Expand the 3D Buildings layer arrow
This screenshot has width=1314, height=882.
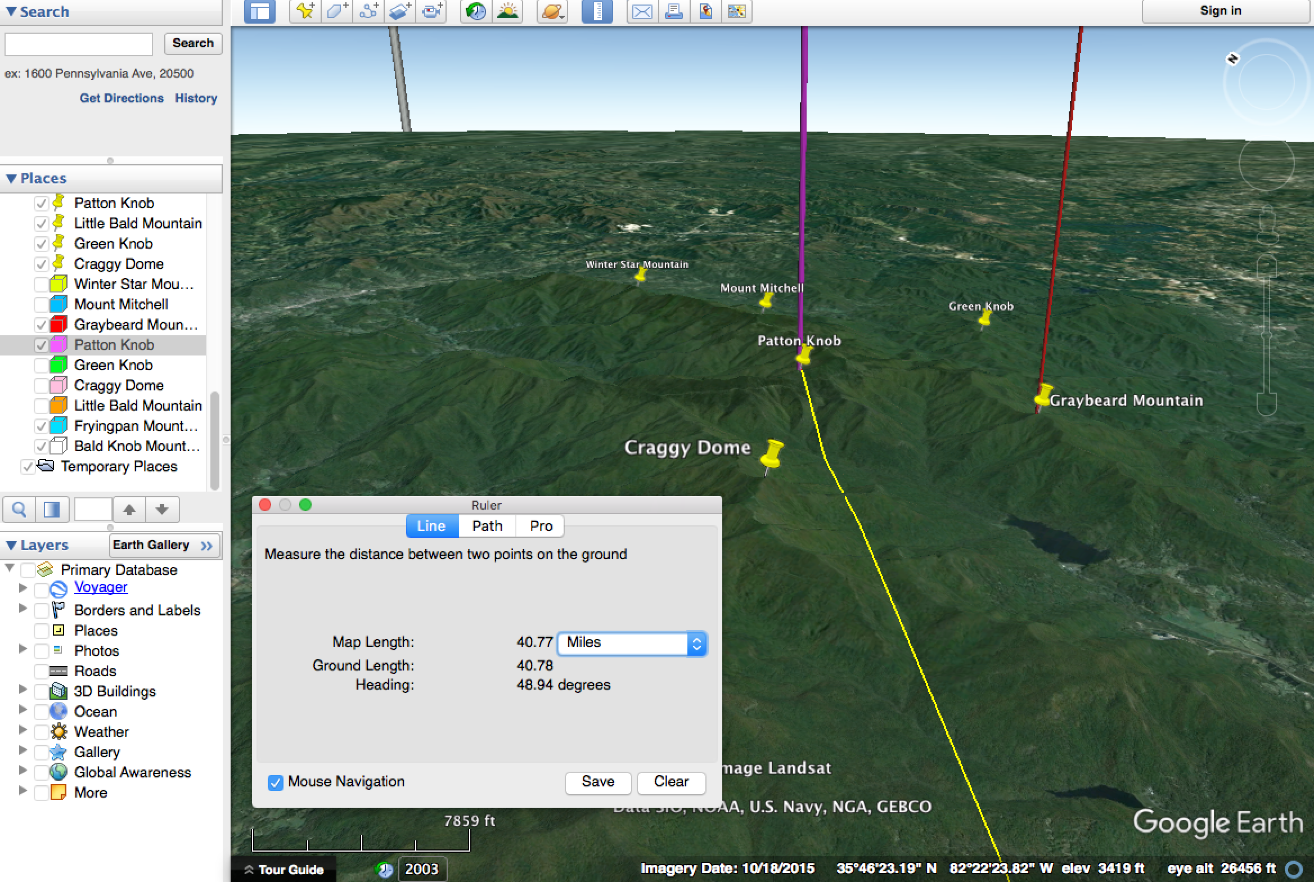click(23, 690)
